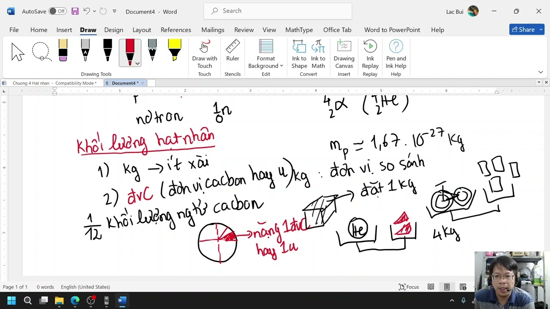Open Format Background dropdown
Viewport: 550px width, 309px height.
click(x=266, y=54)
